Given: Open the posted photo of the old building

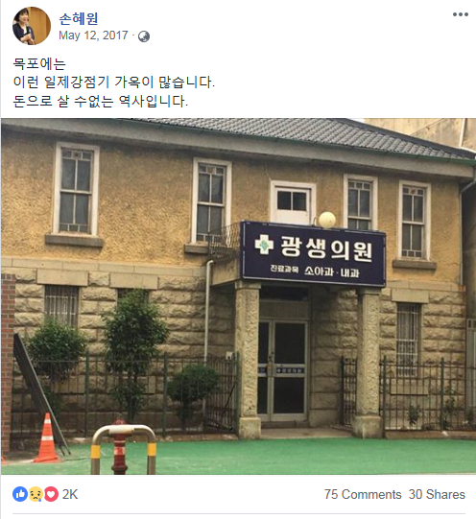Looking at the screenshot, I should pyautogui.click(x=238, y=296).
